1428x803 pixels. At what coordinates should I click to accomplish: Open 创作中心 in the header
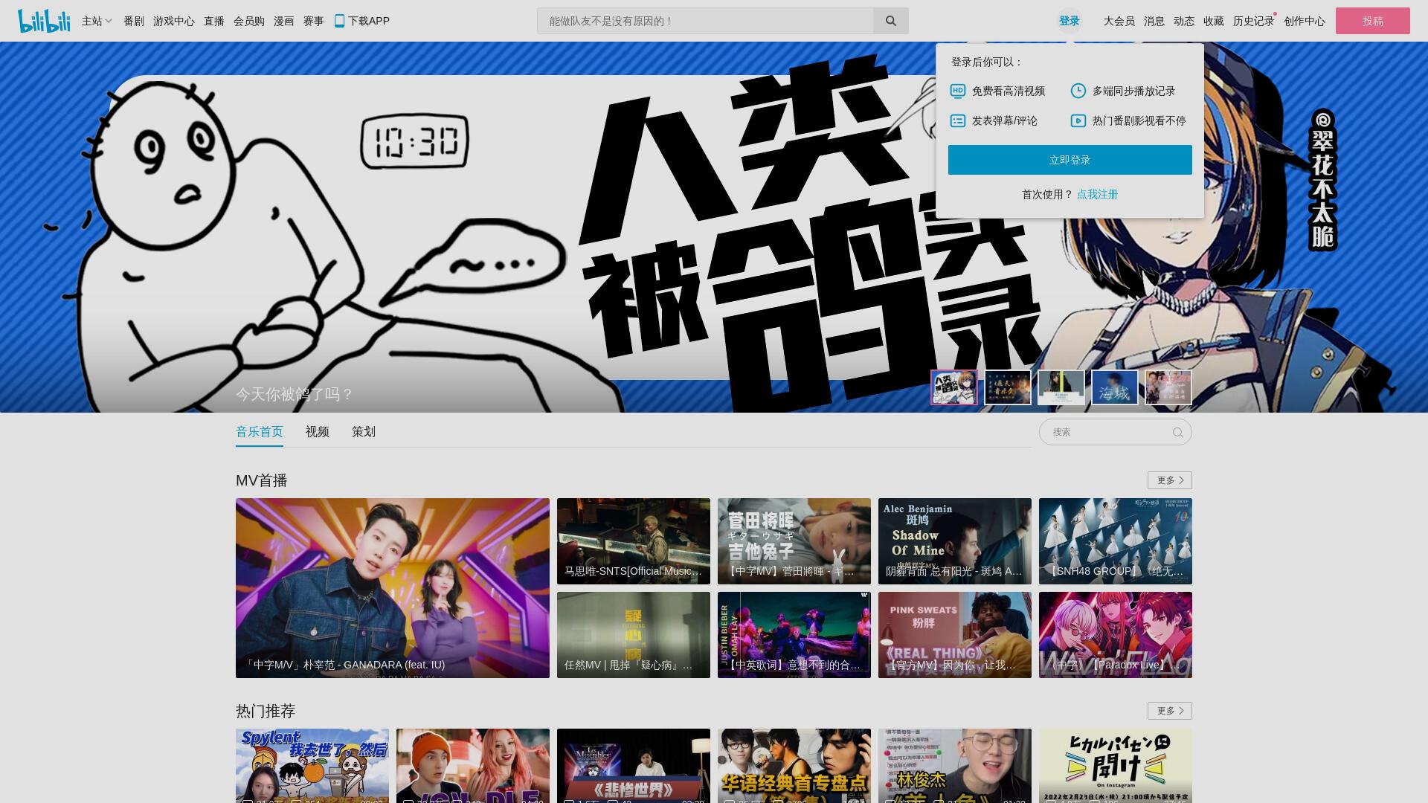tap(1305, 21)
